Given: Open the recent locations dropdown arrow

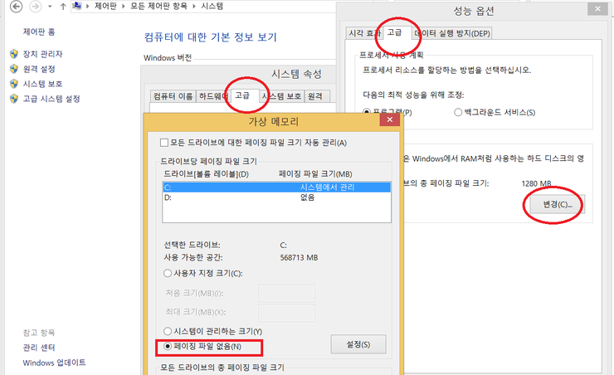Looking at the screenshot, I should [x=50, y=7].
